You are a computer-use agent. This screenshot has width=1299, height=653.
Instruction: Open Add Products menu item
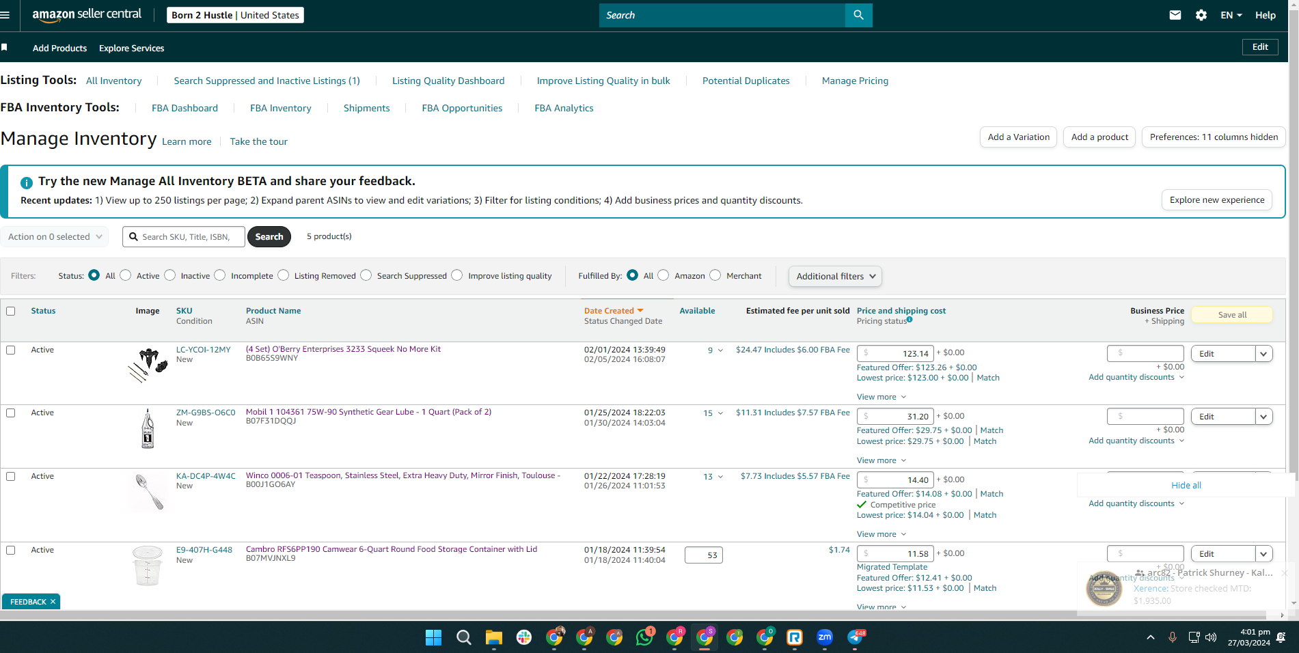[59, 48]
